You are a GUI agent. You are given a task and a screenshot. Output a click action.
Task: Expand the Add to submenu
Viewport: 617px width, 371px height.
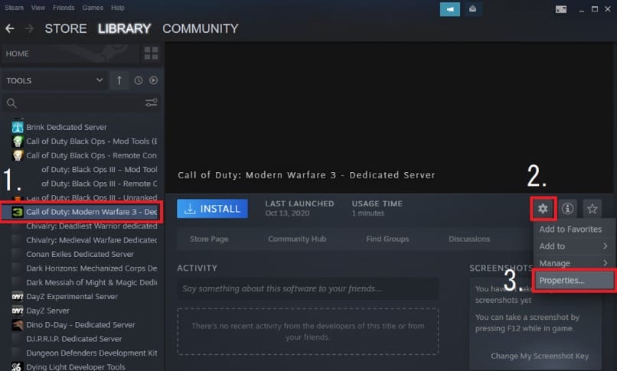click(x=573, y=246)
